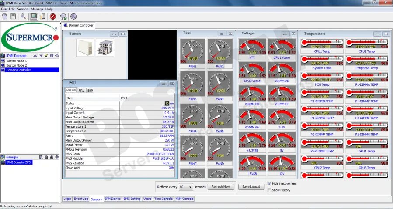Click the house icon in IPMI Domain header
The image size is (393, 209).
pyautogui.click(x=52, y=55)
